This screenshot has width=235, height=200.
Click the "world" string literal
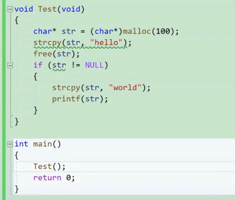[125, 87]
